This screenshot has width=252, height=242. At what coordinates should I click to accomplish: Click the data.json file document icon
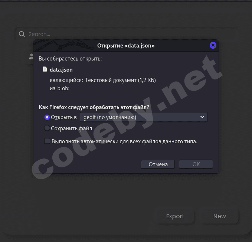pos(45,69)
